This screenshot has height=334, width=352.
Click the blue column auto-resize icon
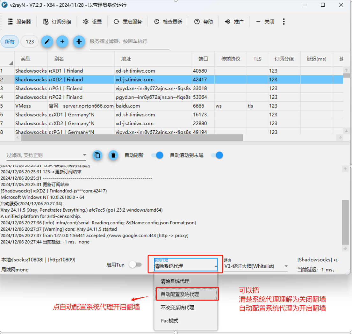pyautogui.click(x=79, y=41)
